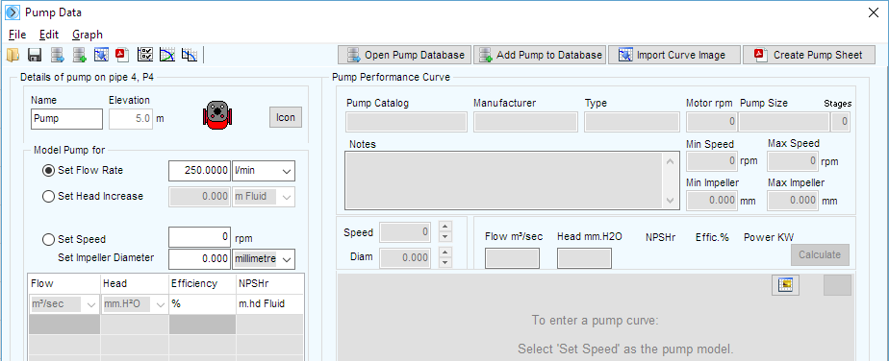Click Import Curve Image button
The width and height of the screenshot is (889, 361).
point(674,55)
